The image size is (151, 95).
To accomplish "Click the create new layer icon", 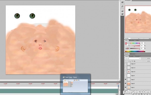I will point(147,94).
